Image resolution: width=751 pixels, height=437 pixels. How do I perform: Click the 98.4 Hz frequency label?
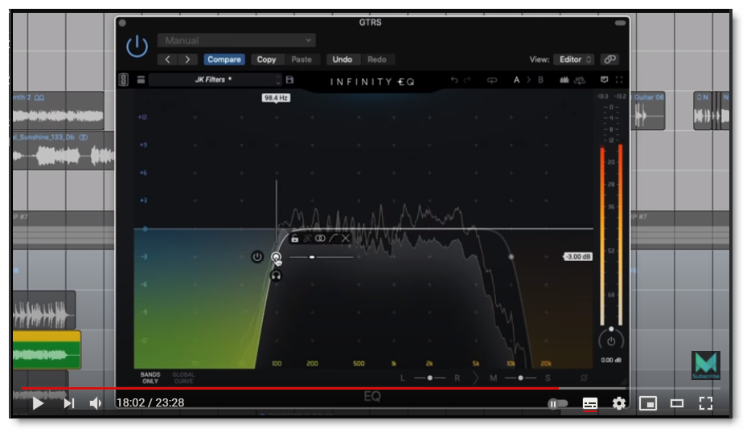coord(276,98)
